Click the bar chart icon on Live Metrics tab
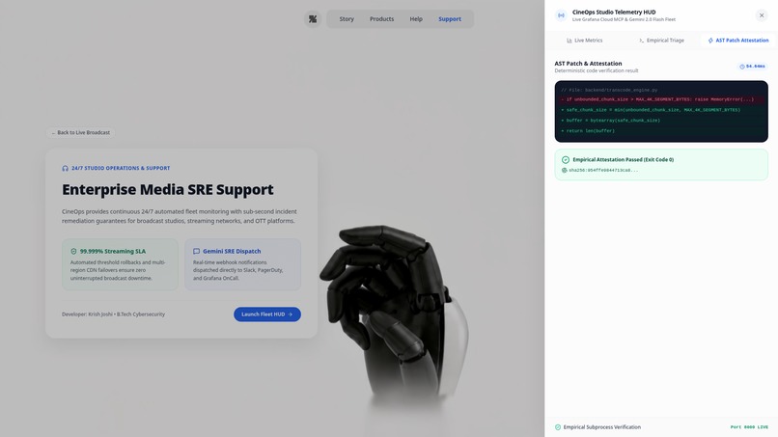This screenshot has width=778, height=437. coord(570,41)
